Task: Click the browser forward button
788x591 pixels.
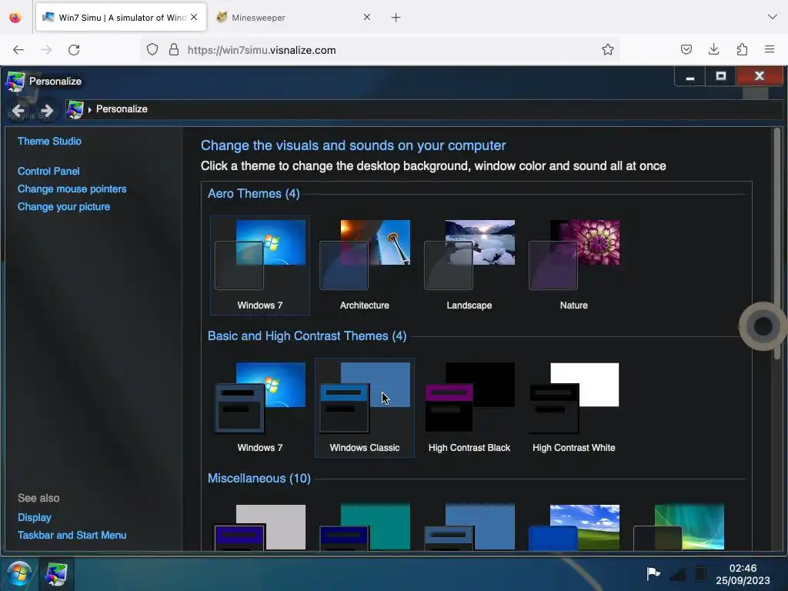Action: (x=46, y=50)
